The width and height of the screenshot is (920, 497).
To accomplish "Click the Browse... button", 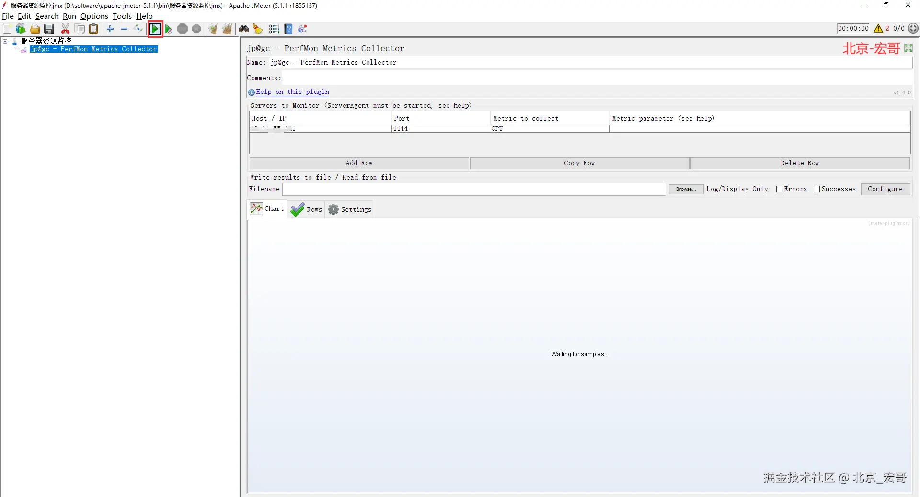I will point(686,189).
